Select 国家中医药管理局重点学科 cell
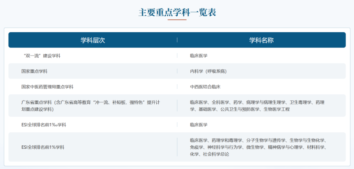This screenshot has width=354, height=169. [47, 87]
